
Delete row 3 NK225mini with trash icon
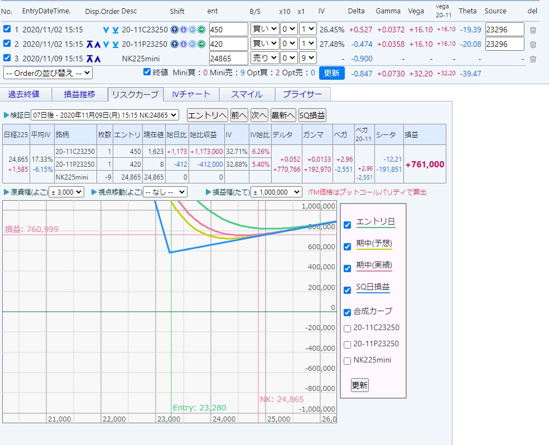(533, 59)
